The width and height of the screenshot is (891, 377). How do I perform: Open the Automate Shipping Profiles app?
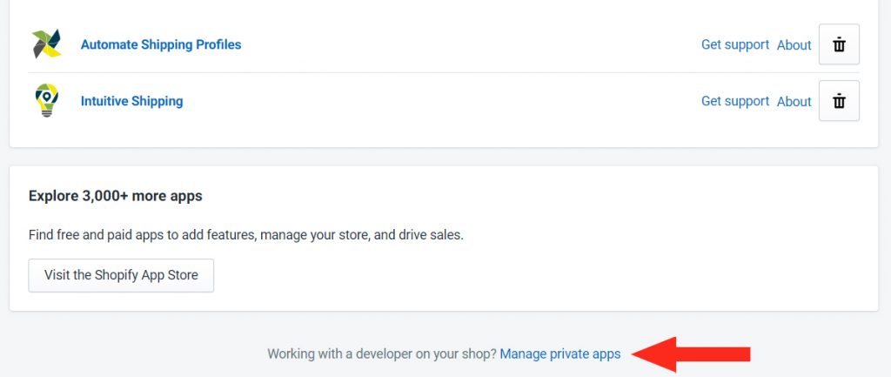[161, 44]
